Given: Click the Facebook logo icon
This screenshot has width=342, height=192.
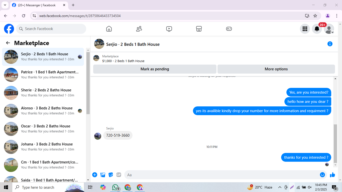Looking at the screenshot, I should point(9,29).
